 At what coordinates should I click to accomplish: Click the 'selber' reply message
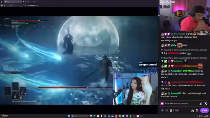tap(183, 53)
